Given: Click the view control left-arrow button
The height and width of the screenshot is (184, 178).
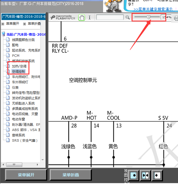Looking at the screenshot, I should 157,175.
